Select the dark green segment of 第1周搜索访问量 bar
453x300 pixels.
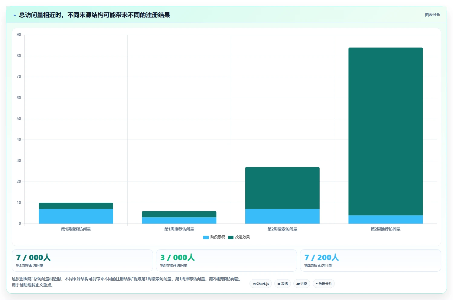[76, 206]
